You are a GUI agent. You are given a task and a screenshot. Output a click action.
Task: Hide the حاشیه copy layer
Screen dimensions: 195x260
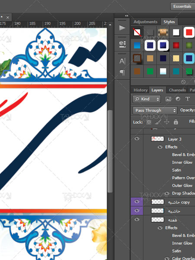tap(137, 201)
